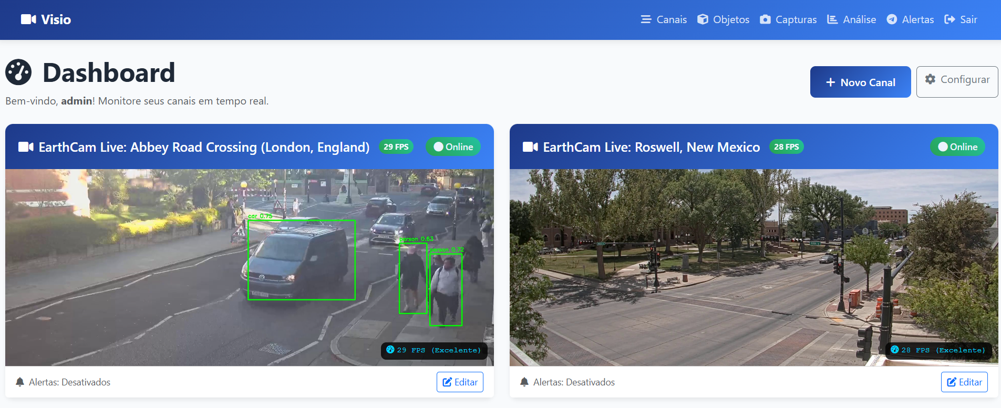The image size is (1001, 408).
Task: Click the 29 FPS (Excelente) overlay
Action: point(434,350)
